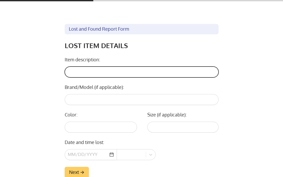Click the Lost and Found Report Form banner

coord(142,29)
